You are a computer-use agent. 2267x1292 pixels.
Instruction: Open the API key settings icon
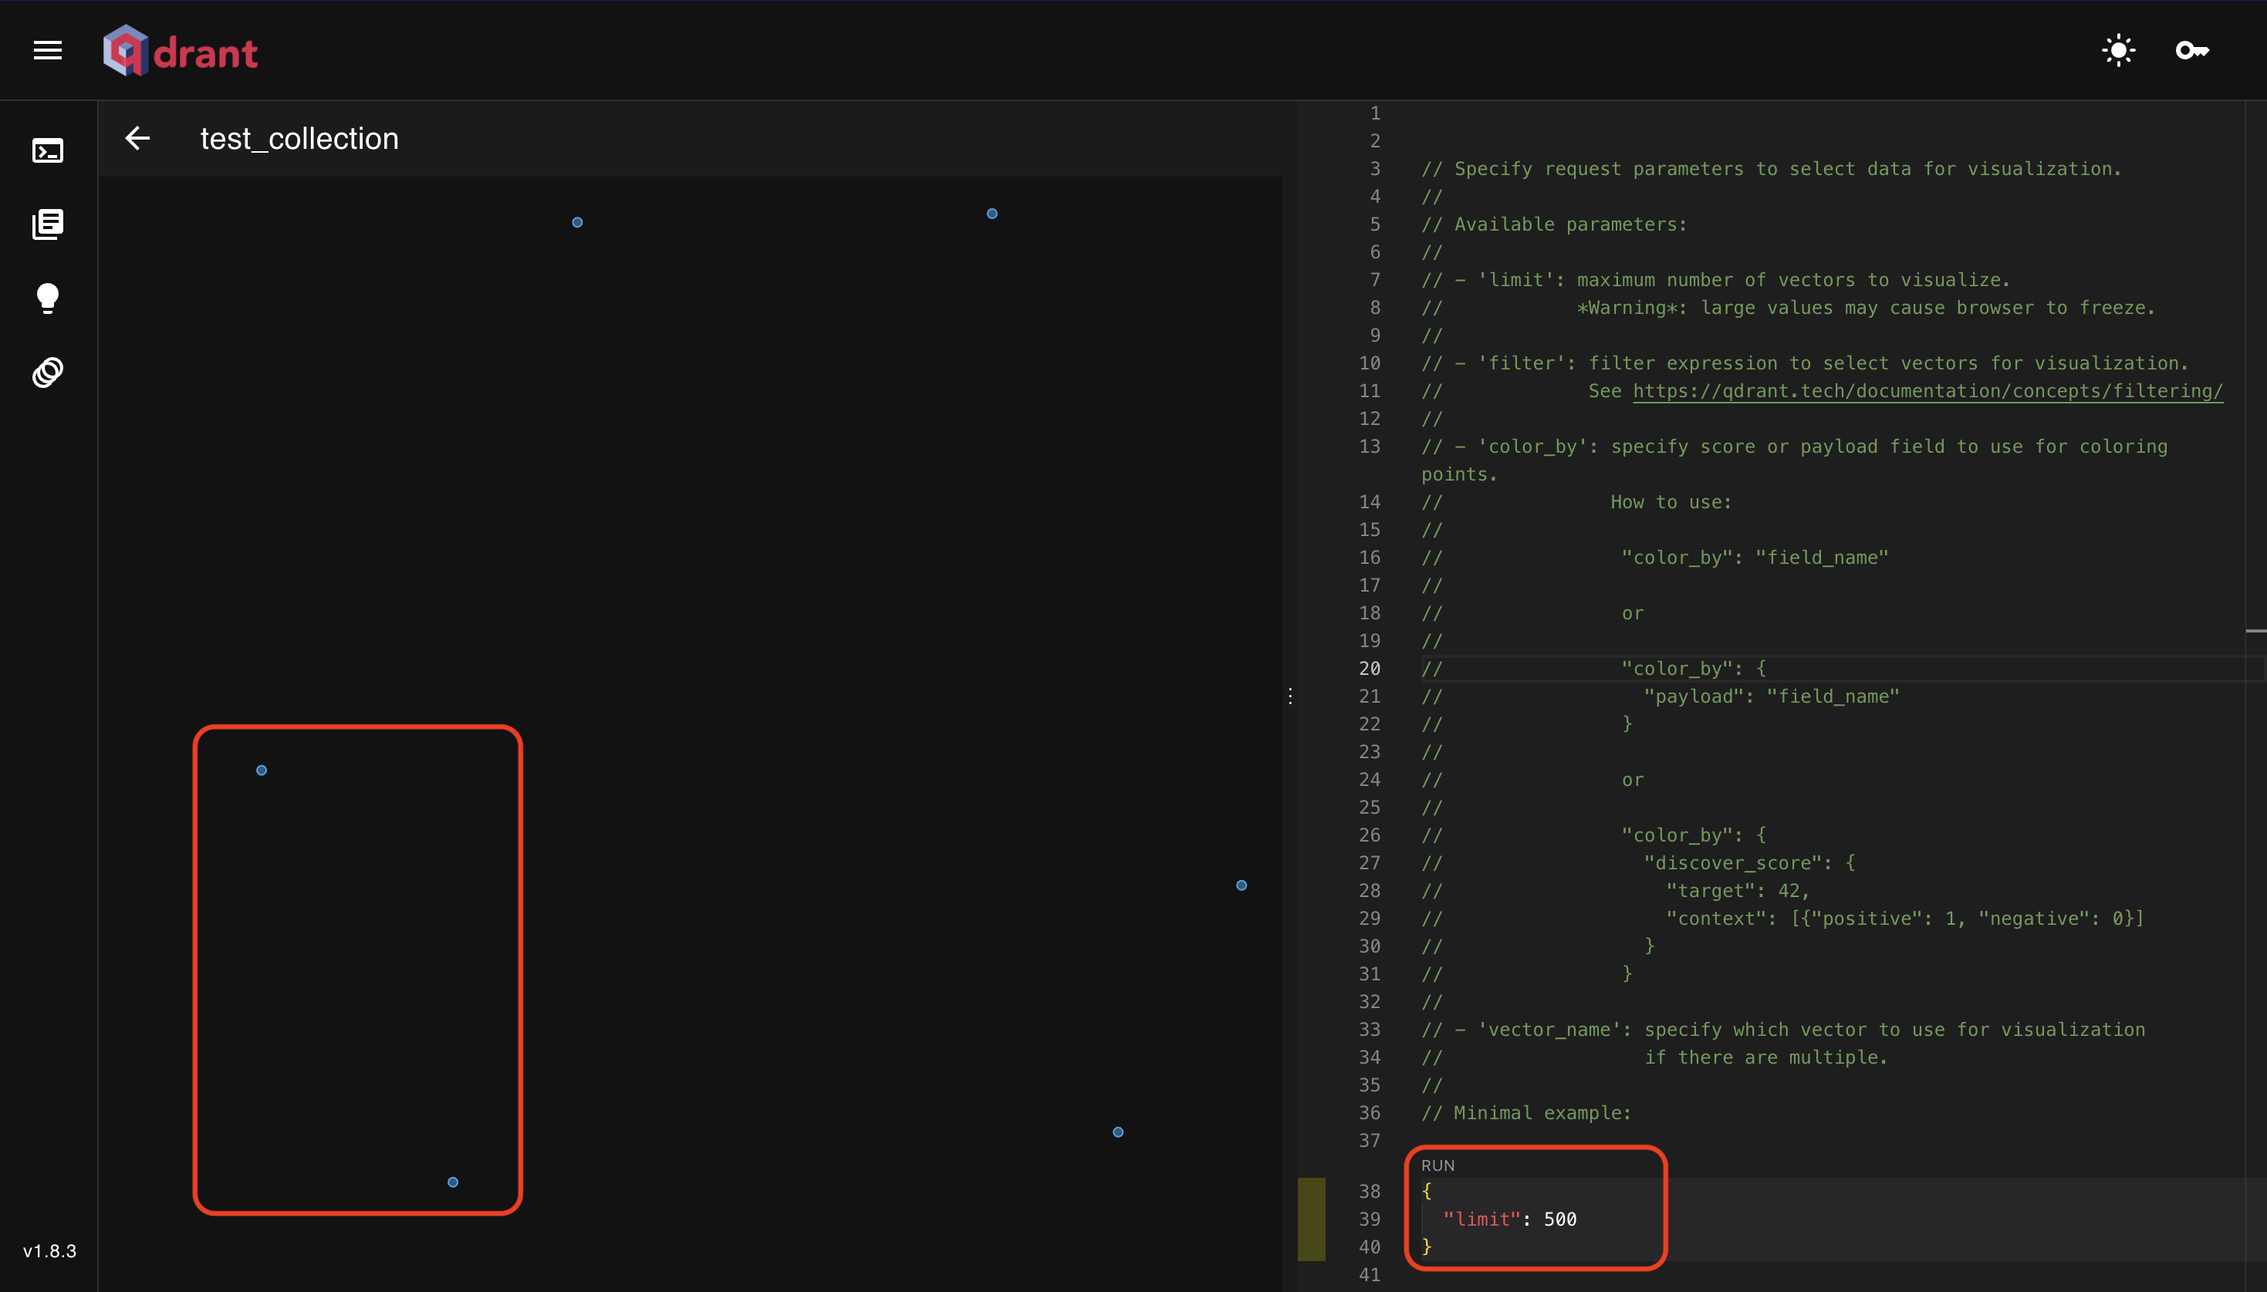[2192, 51]
